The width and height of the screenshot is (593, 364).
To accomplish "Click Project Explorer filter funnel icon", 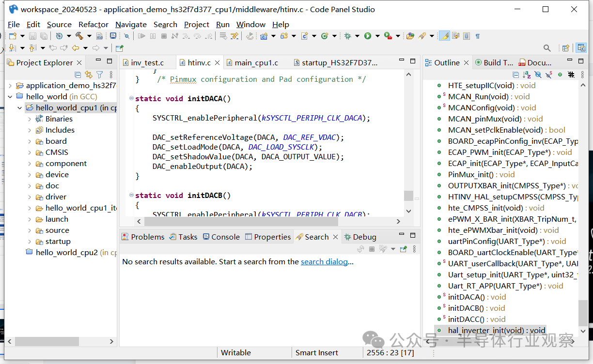I will tap(99, 75).
